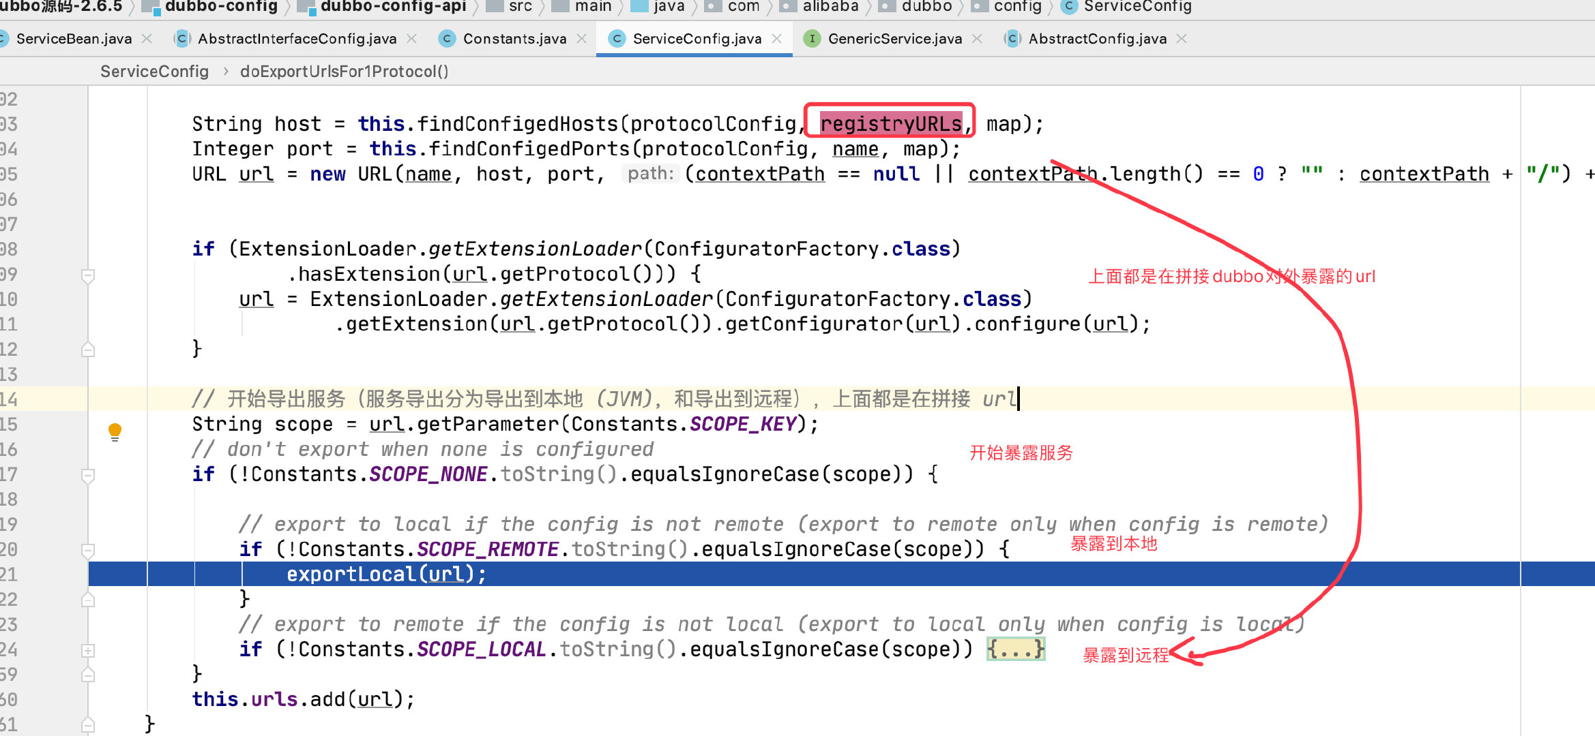Click the class icon on Constants.java tab

point(447,39)
